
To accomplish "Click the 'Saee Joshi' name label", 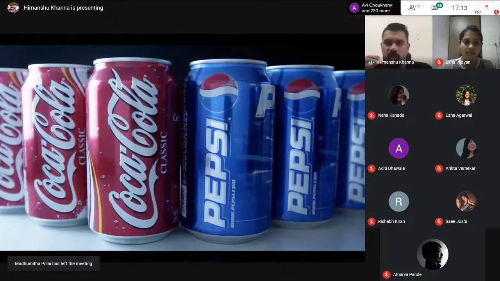I will pyautogui.click(x=456, y=221).
